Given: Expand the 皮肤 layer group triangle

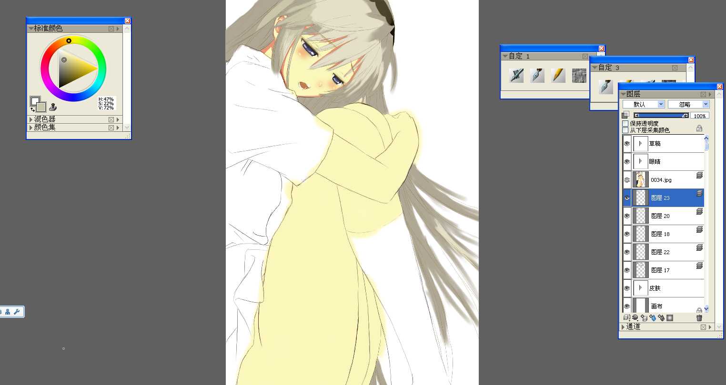Looking at the screenshot, I should pyautogui.click(x=641, y=288).
